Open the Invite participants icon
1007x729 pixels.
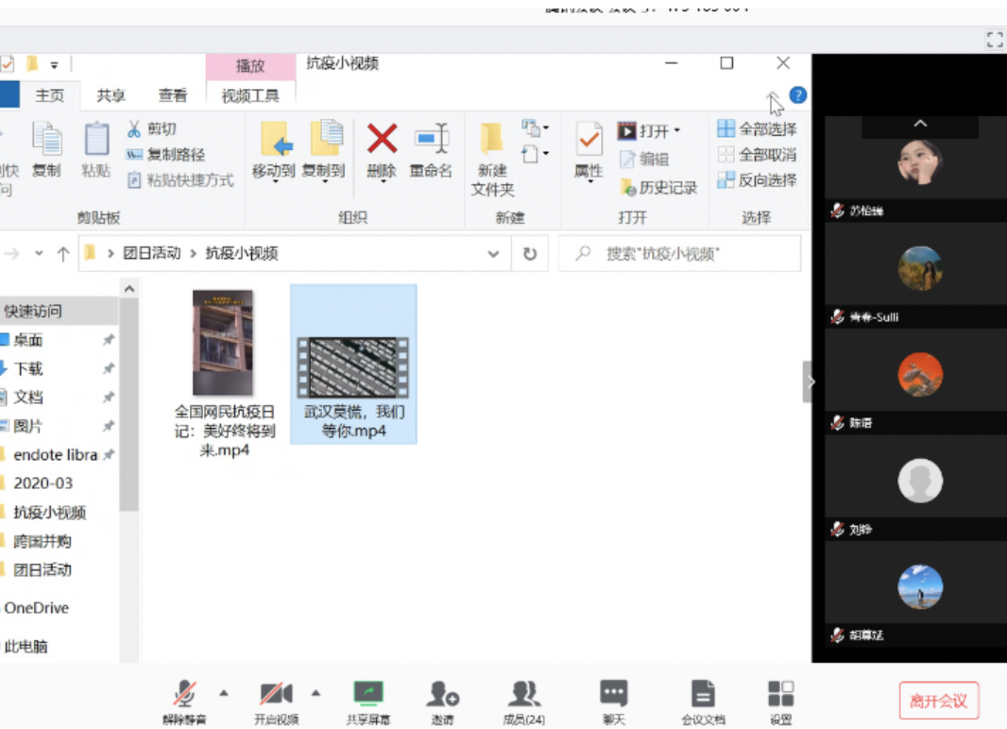pyautogui.click(x=442, y=695)
